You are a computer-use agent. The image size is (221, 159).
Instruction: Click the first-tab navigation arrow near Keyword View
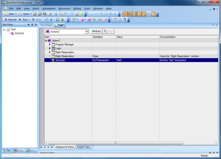pos(41,147)
